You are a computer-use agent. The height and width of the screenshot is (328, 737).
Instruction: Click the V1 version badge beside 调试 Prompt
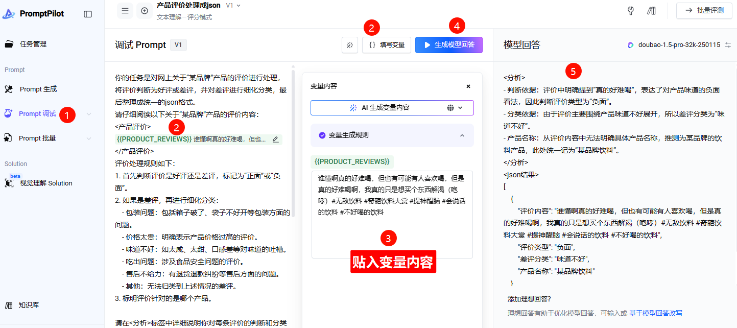[x=178, y=45]
